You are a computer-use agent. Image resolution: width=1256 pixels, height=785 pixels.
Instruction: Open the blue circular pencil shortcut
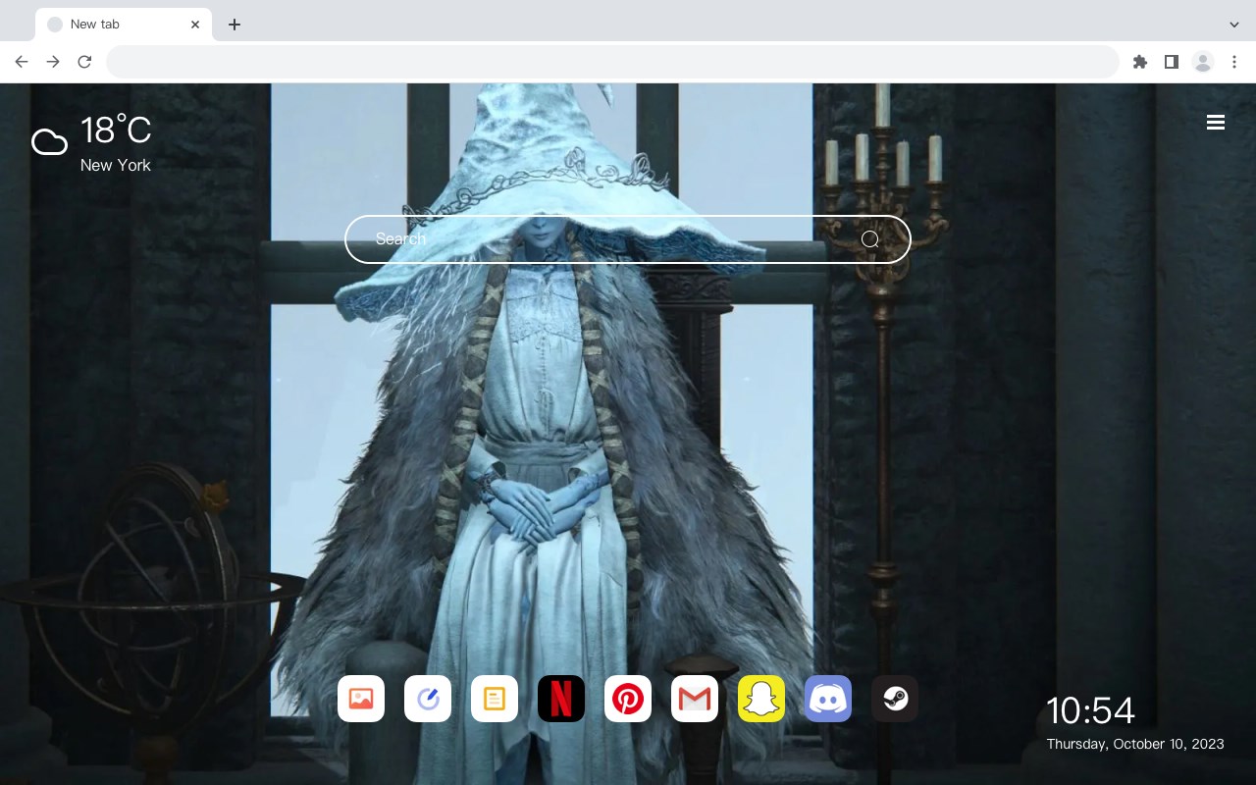428,699
